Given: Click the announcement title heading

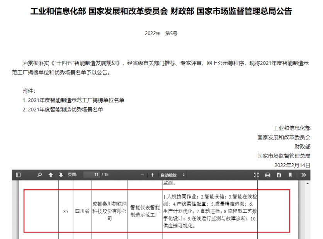Looking at the screenshot, I should [161, 12].
